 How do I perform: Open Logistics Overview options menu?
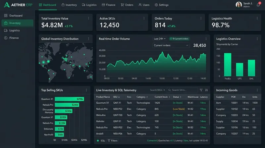tap(257, 39)
